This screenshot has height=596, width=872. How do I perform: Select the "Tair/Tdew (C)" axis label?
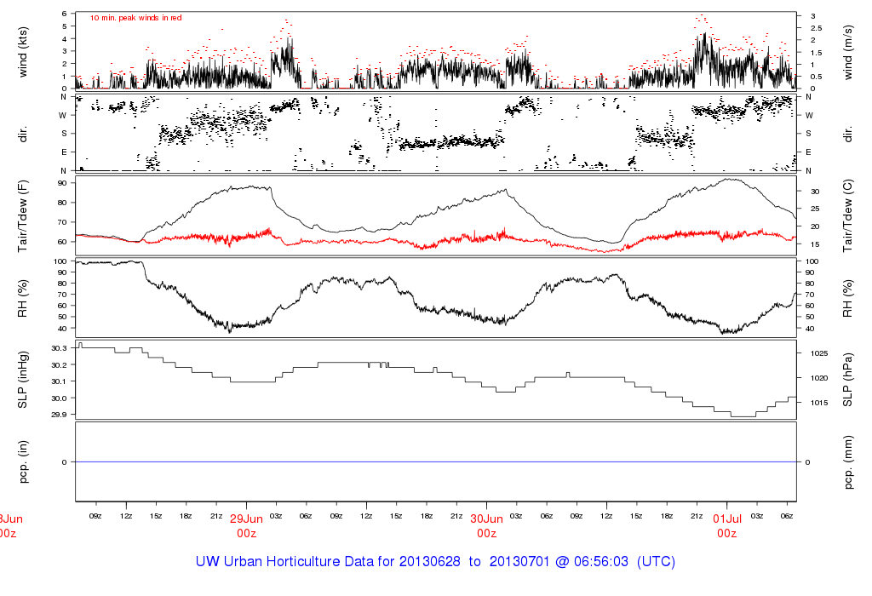click(x=847, y=215)
